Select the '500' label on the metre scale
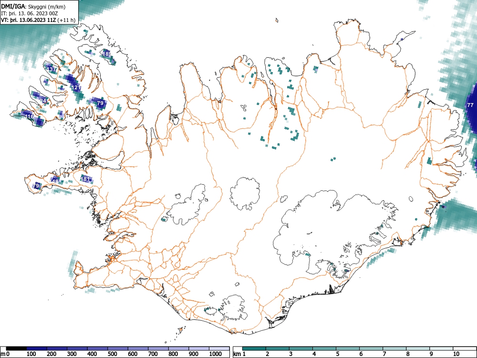This screenshot has height=358, width=477. (112, 354)
